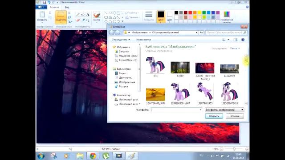
Task: Open Windows Media Player on taskbar
Action: pyautogui.click(x=66, y=156)
